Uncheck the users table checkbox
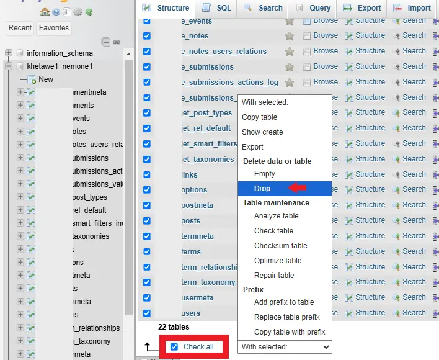The height and width of the screenshot is (360, 439). coord(147,313)
